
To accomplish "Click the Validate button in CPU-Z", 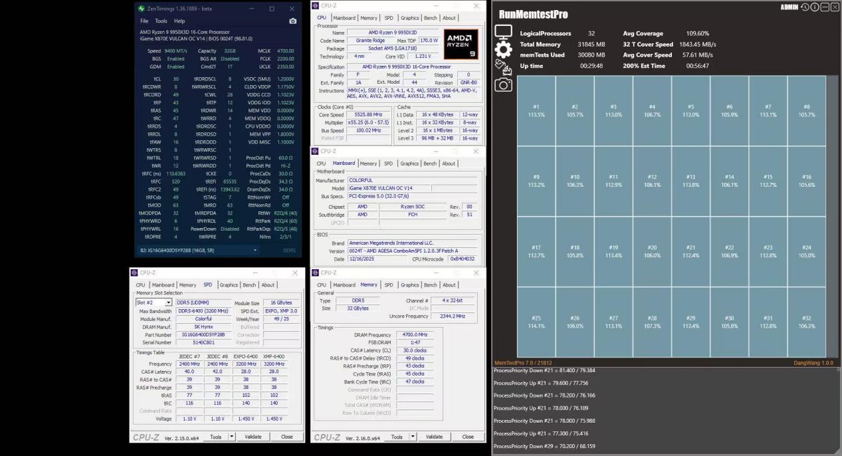I will point(434,437).
